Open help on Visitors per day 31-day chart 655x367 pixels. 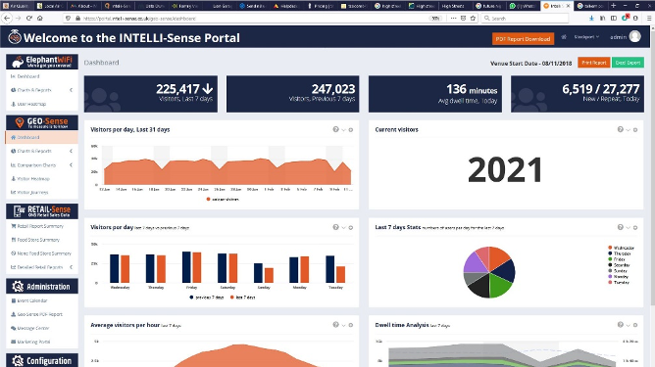coord(335,130)
